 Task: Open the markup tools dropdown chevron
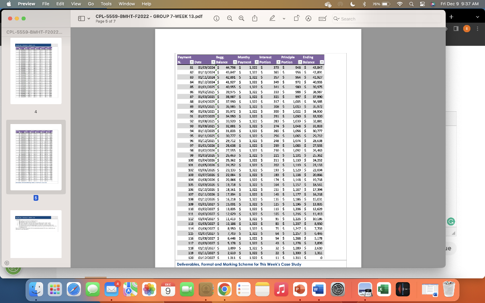[283, 18]
